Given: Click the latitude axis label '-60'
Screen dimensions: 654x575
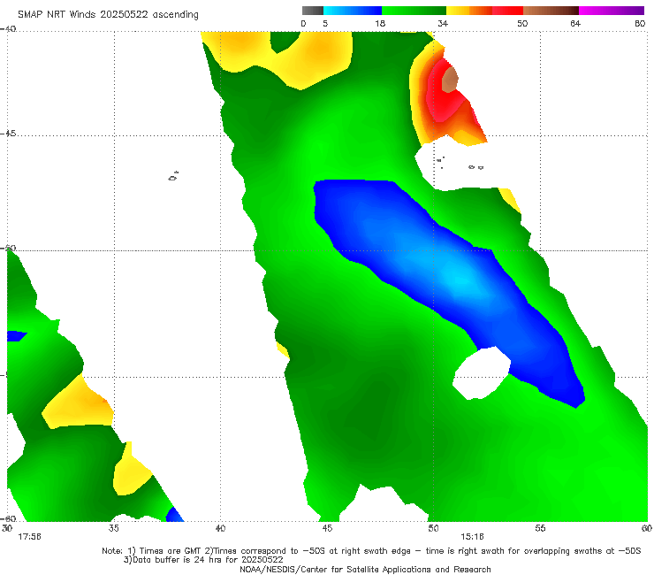Looking at the screenshot, I should point(8,518).
